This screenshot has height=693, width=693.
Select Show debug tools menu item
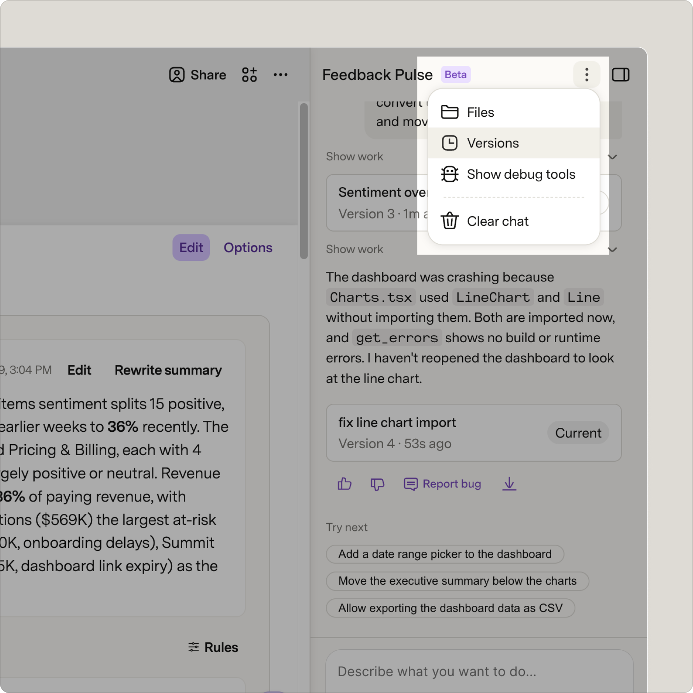point(514,174)
